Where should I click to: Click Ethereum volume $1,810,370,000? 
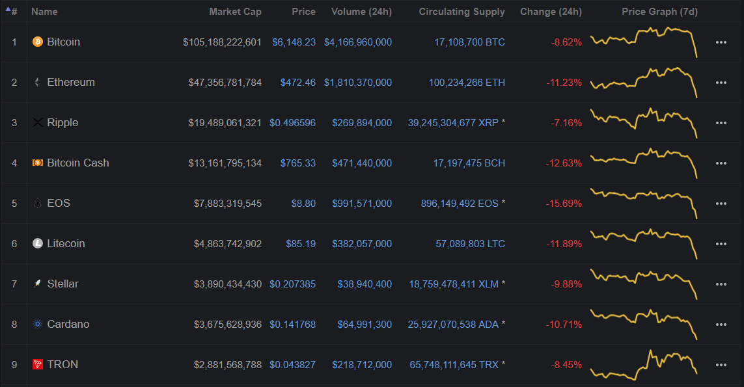point(358,83)
